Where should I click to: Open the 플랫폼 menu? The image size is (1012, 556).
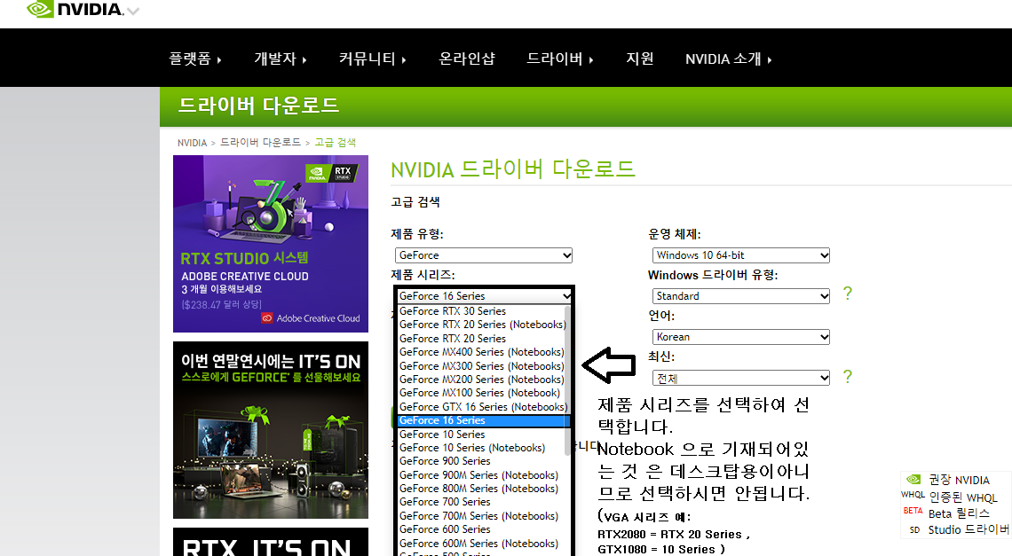click(x=195, y=59)
